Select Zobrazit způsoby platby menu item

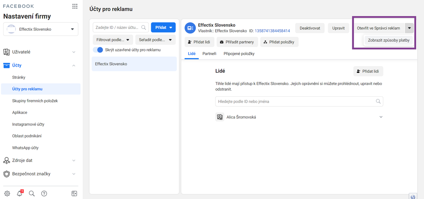(389, 40)
